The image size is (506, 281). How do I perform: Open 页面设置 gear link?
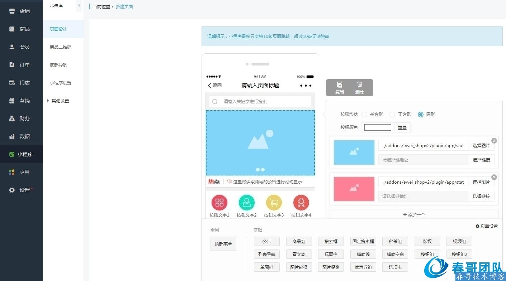coord(487,226)
